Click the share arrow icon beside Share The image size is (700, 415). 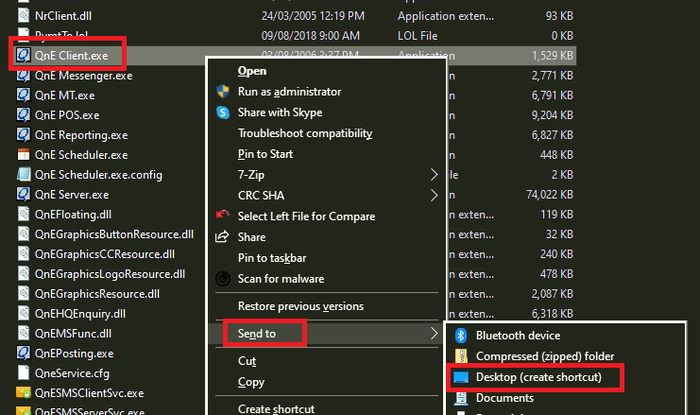point(222,236)
